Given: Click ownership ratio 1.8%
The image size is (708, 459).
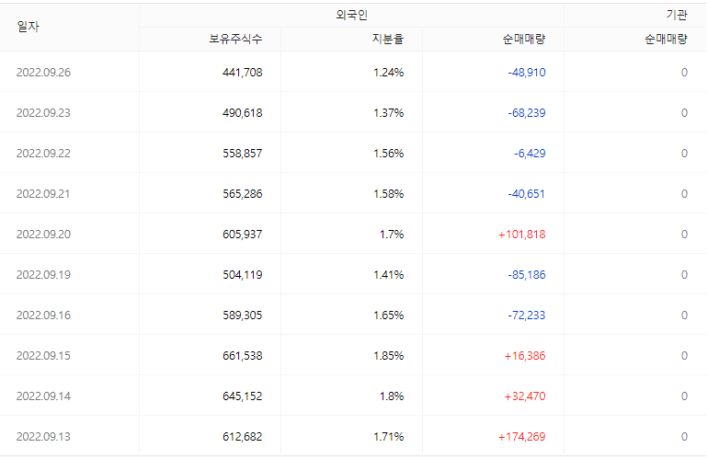Looking at the screenshot, I should tap(392, 396).
